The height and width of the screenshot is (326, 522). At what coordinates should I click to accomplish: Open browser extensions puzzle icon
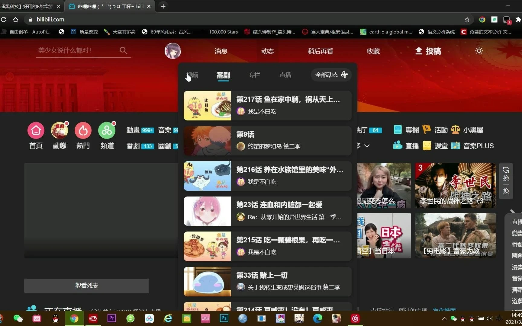tap(518, 20)
